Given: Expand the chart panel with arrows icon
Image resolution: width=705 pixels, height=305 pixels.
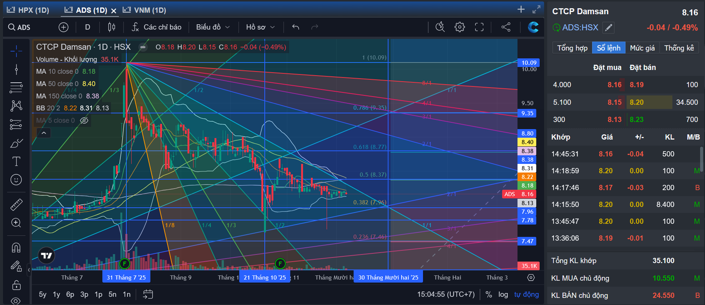Looking at the screenshot, I should 536,9.
